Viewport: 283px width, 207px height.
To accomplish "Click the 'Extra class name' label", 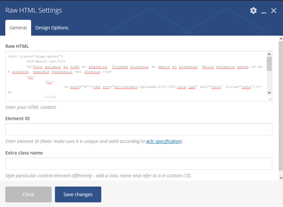I will point(24,153).
